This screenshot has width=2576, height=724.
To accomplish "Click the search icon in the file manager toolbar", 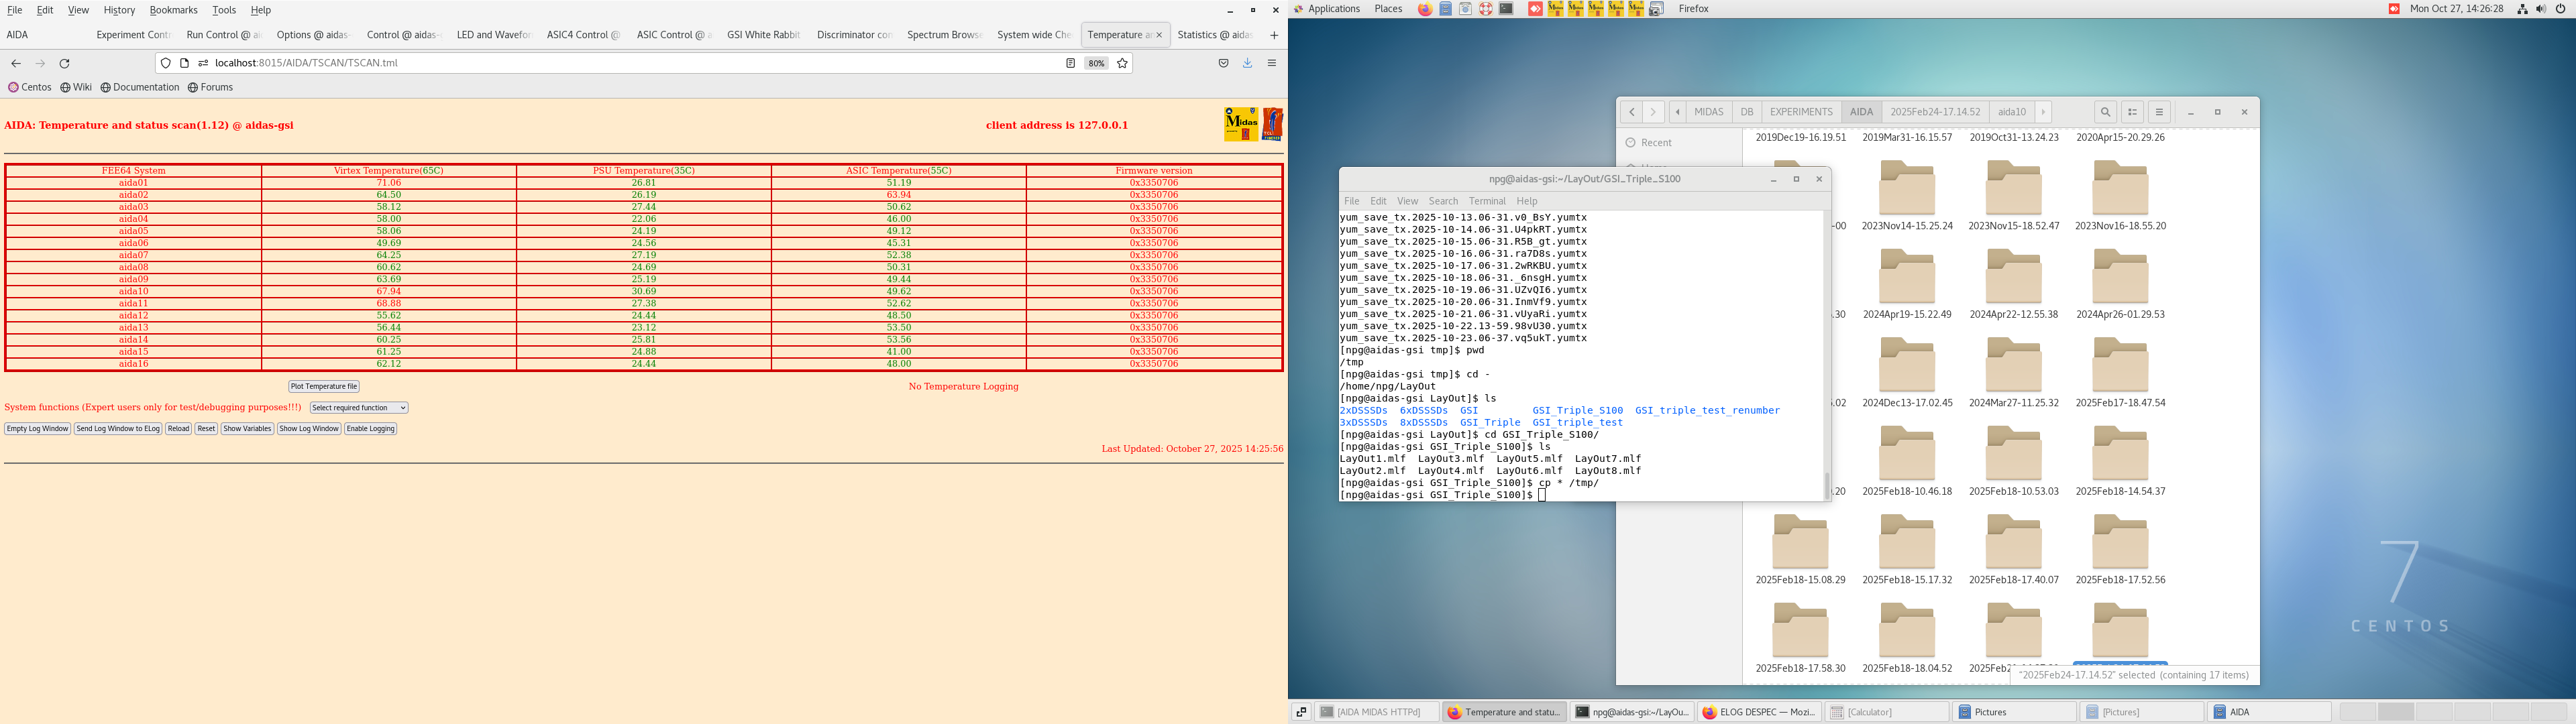I will [x=2105, y=112].
